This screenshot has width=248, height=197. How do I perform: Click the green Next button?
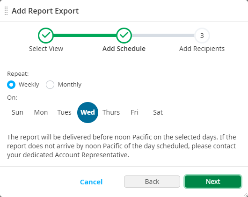[x=213, y=182]
